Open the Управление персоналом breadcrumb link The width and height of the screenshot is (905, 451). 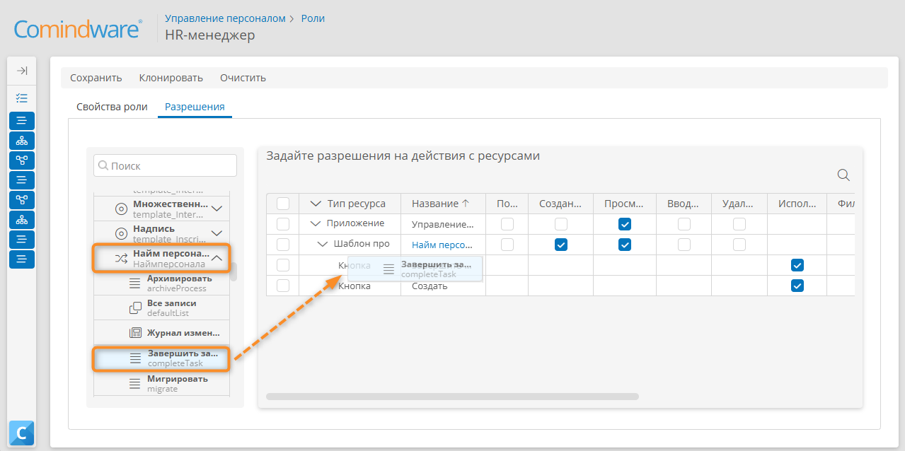click(x=225, y=18)
